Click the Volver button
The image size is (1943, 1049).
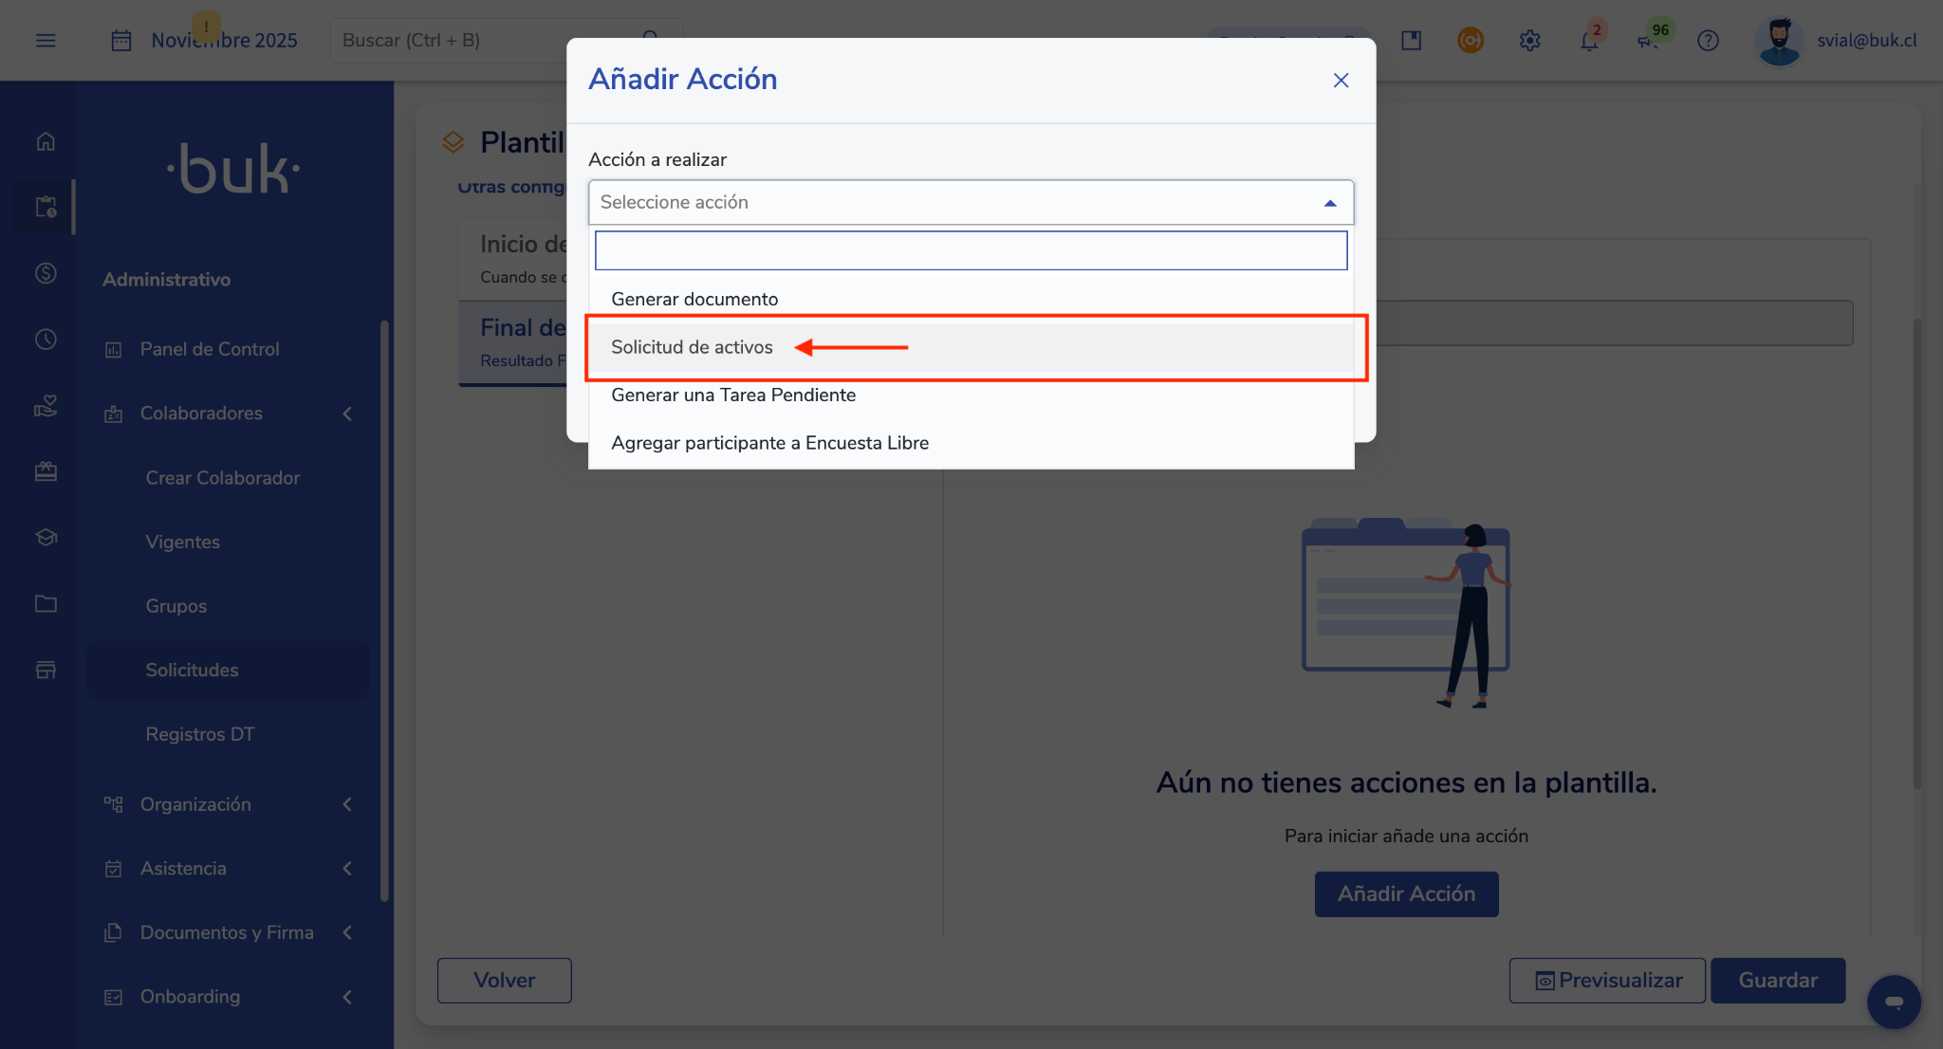(504, 980)
